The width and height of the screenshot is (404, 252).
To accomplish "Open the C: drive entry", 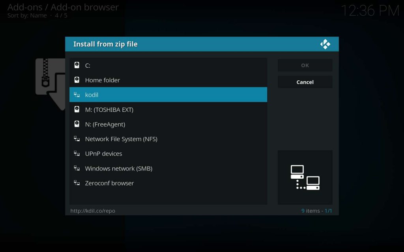I will point(168,65).
